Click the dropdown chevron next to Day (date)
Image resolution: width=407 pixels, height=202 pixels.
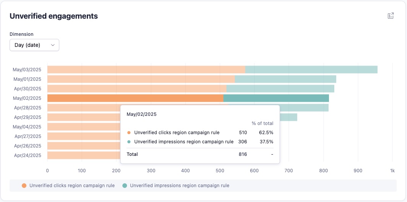click(53, 45)
